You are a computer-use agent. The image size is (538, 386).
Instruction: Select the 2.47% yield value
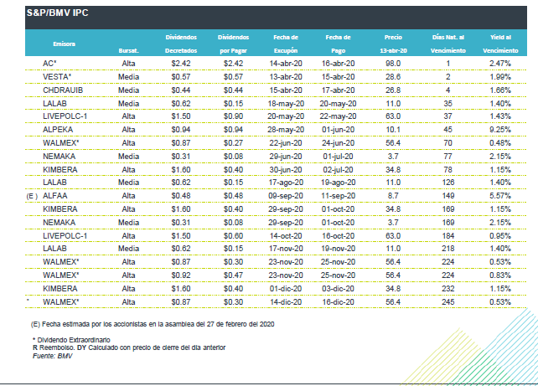pyautogui.click(x=500, y=64)
